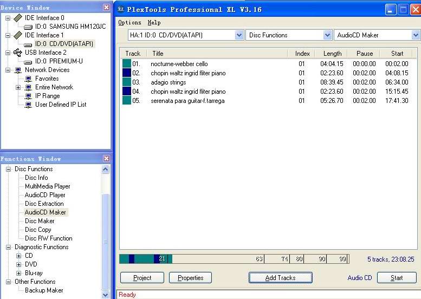Click the Favorites network icon
Screen dimensions: 421x299
pos(28,79)
